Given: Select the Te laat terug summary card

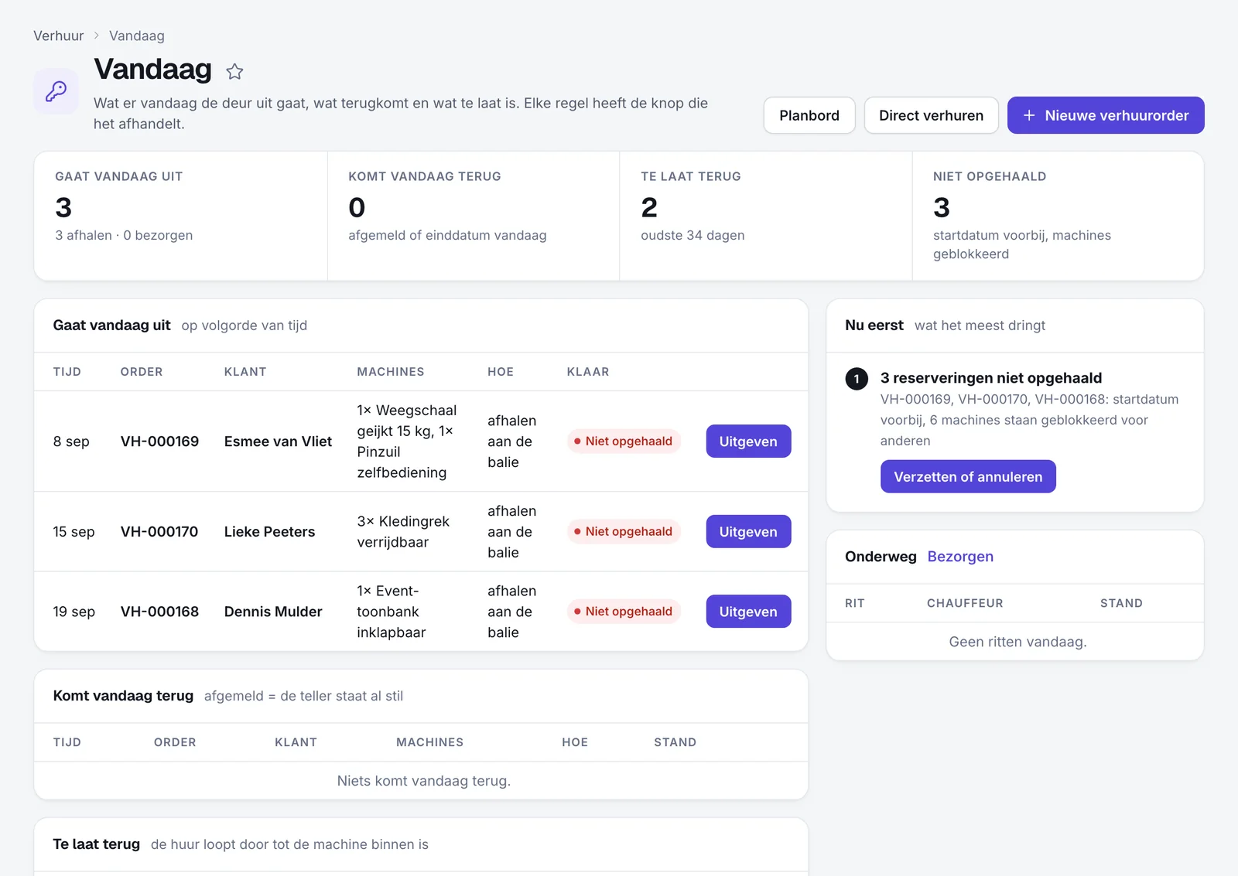Looking at the screenshot, I should [x=766, y=216].
